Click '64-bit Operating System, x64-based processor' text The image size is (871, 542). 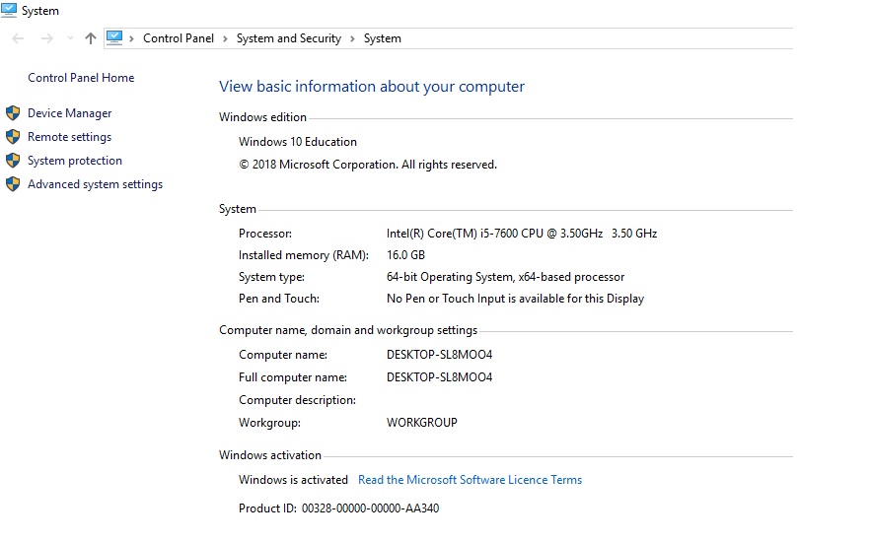coord(505,277)
